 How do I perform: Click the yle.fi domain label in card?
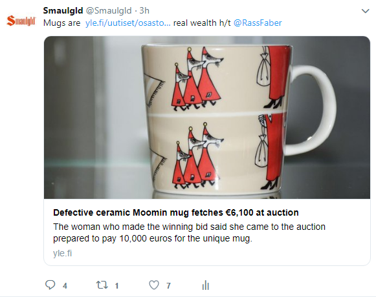click(x=62, y=253)
